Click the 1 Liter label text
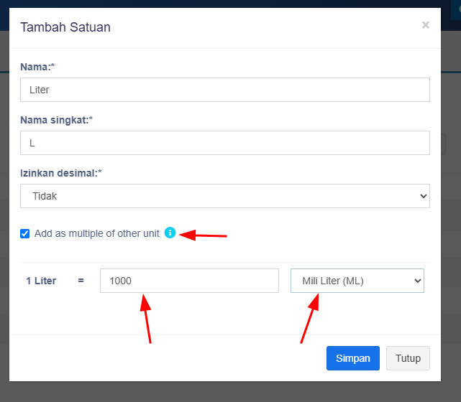This screenshot has width=461, height=402. (41, 281)
